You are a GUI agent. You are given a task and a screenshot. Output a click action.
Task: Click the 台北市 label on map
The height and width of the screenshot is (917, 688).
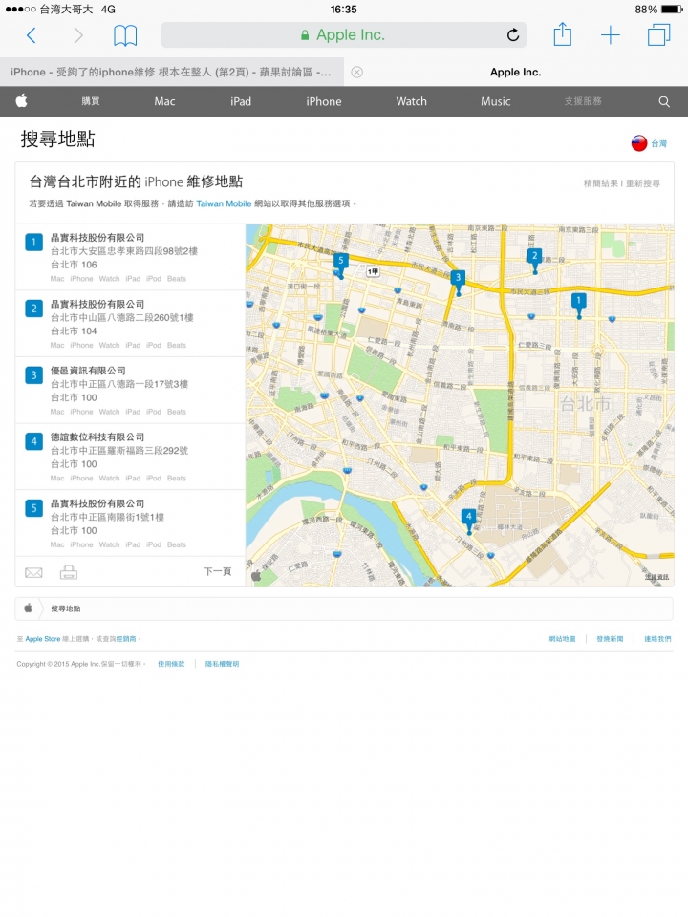pos(585,403)
